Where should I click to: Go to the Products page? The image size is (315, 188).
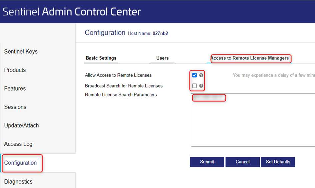[x=15, y=70]
